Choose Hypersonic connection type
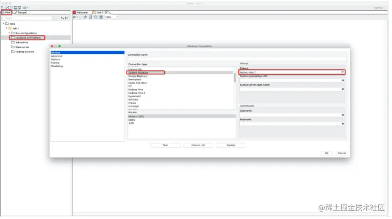This screenshot has width=392, height=219. (x=135, y=96)
